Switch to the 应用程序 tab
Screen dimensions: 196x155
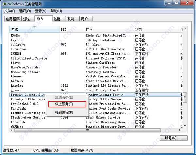click(x=13, y=19)
